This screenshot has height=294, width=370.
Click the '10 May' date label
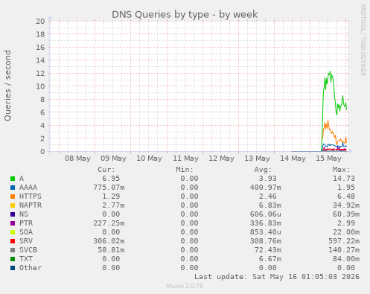tap(149, 159)
